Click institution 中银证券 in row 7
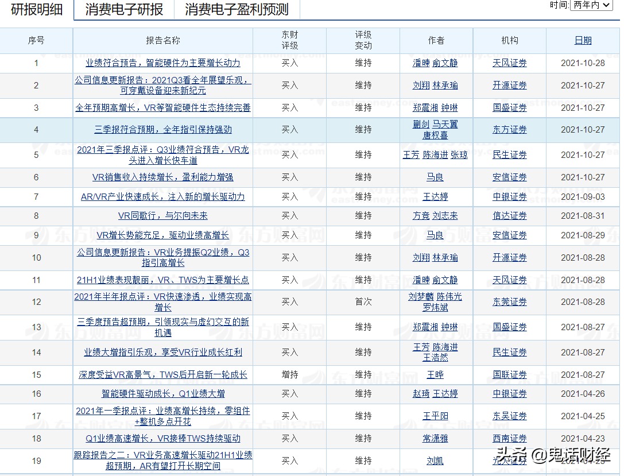This screenshot has height=476, width=624. pyautogui.click(x=510, y=196)
